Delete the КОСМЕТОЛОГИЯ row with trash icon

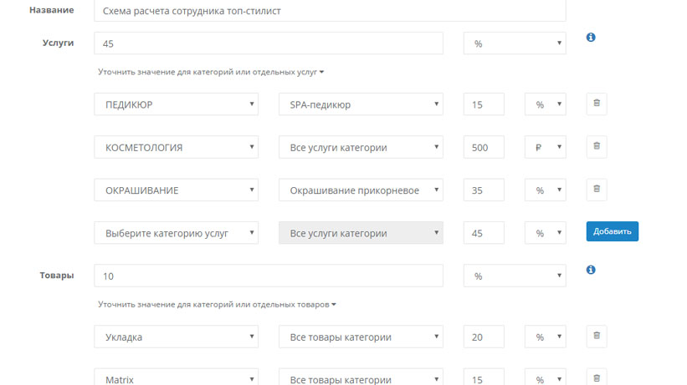[597, 146]
